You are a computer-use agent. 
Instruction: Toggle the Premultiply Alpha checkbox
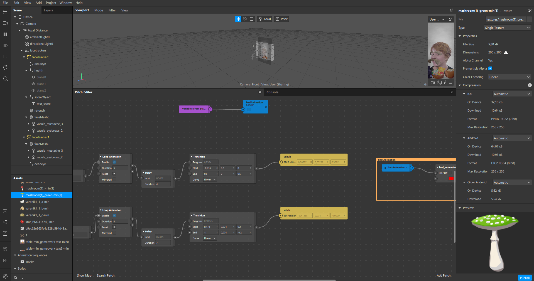490,68
